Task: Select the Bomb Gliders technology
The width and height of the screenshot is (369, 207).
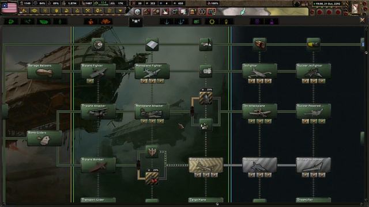Action: click(x=44, y=138)
